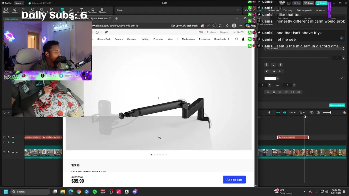Click the keyframe diamond icon
The width and height of the screenshot is (349, 196).
[342, 78]
